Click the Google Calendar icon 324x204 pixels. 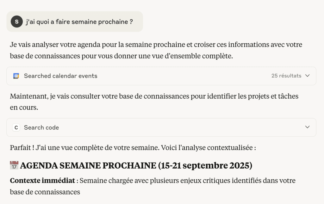coord(16,76)
